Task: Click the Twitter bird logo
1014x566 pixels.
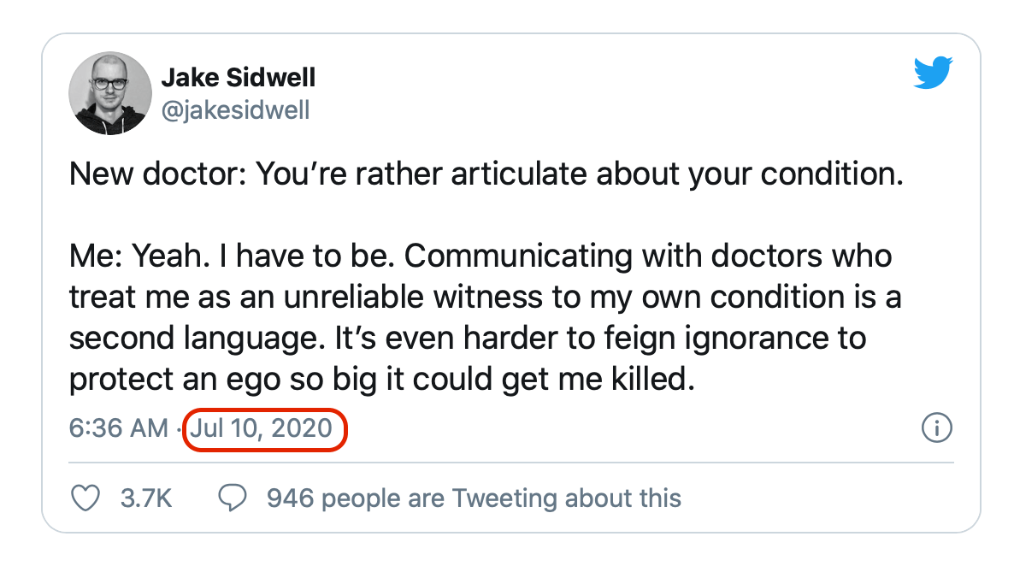Action: point(931,74)
